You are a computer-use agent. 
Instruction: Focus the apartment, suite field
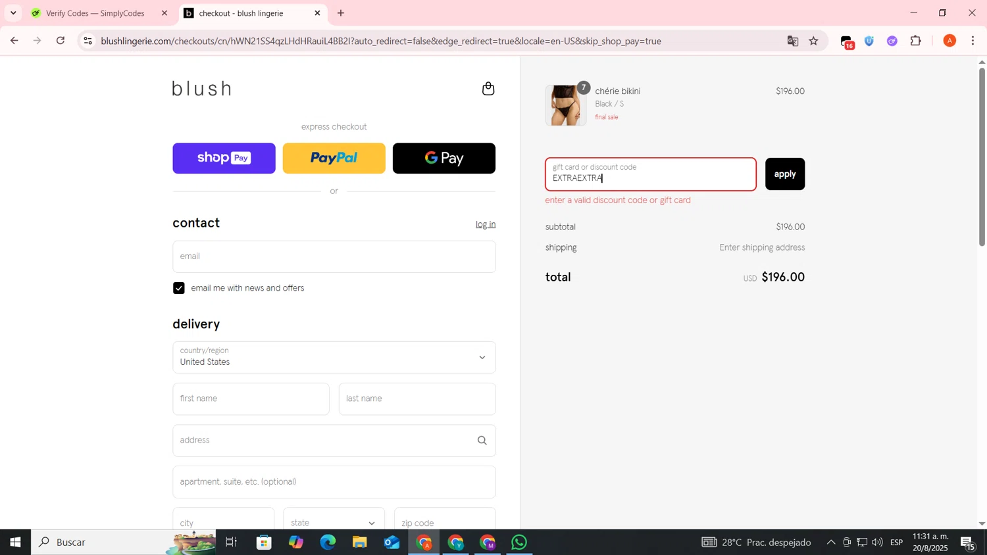(334, 482)
